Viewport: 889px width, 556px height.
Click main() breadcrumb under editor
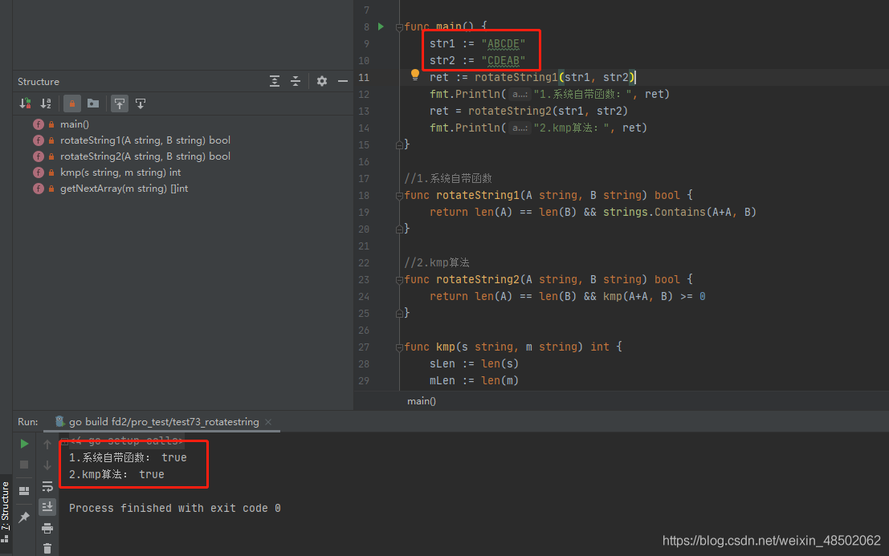click(422, 401)
